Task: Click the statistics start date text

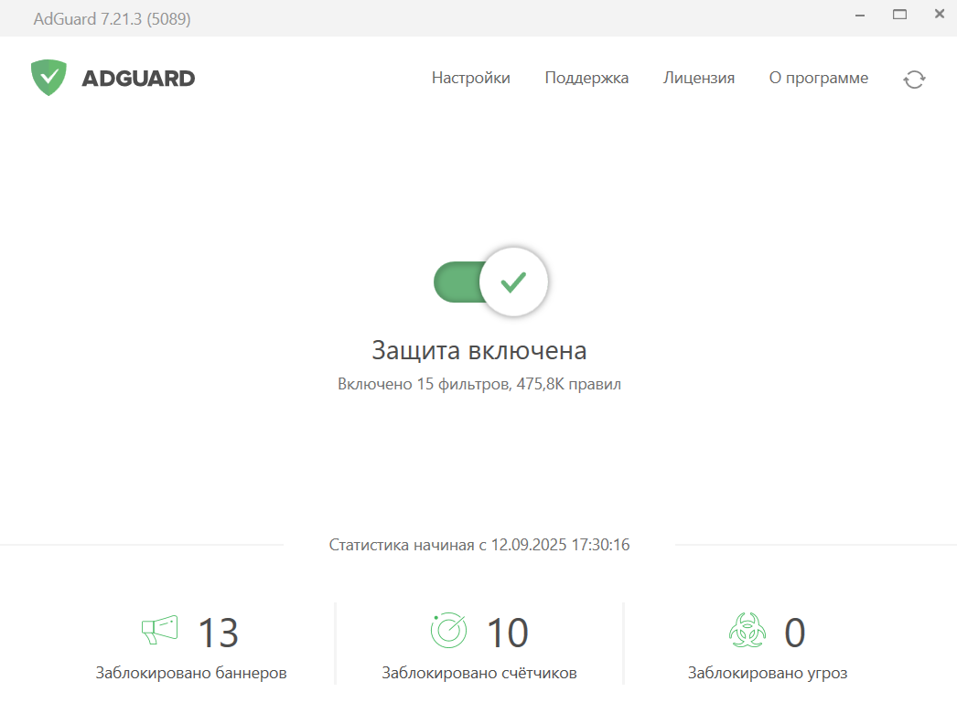Action: coord(479,544)
